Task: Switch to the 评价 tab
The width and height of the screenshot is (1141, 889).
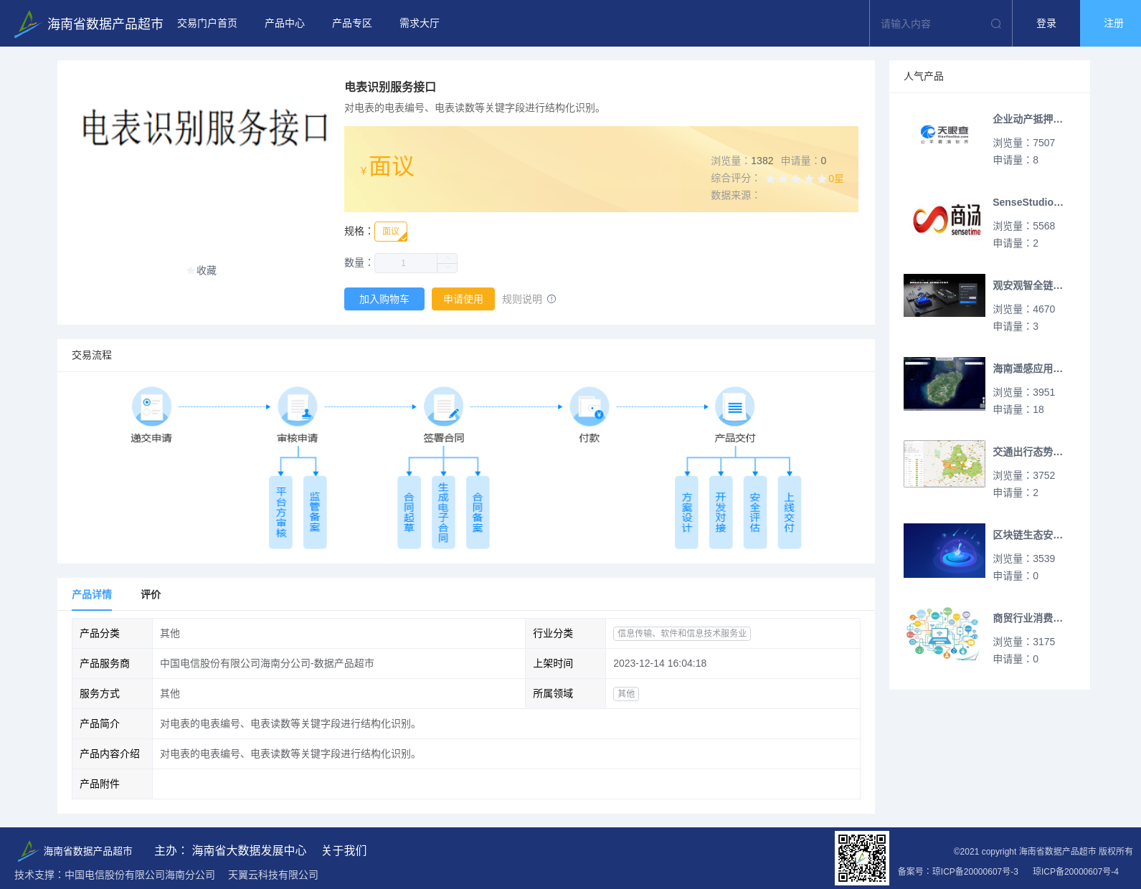Action: pos(151,594)
